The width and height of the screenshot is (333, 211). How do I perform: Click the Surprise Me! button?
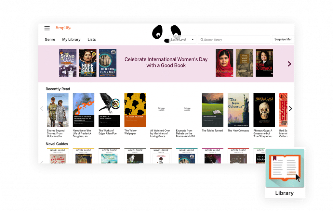tap(283, 40)
